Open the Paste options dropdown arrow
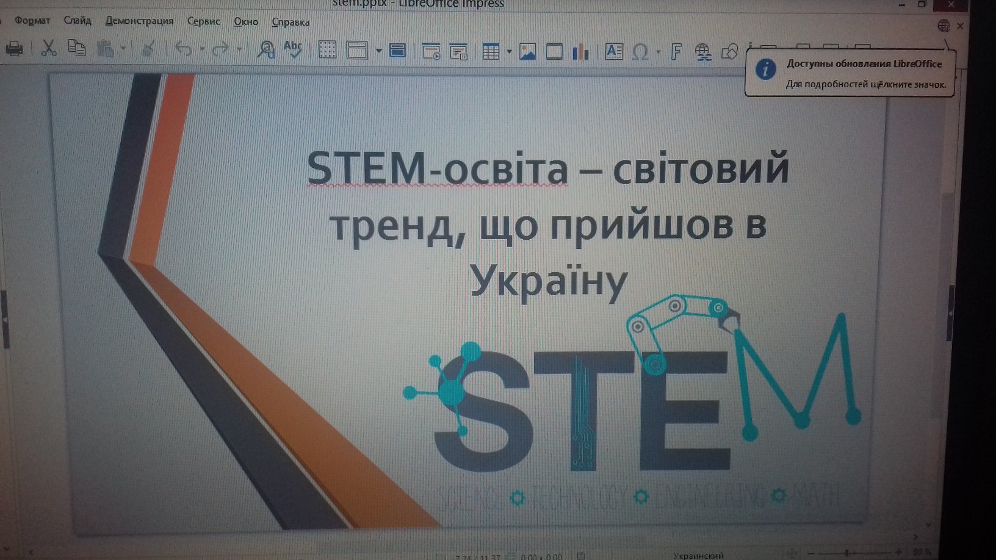The image size is (996, 560). click(123, 48)
